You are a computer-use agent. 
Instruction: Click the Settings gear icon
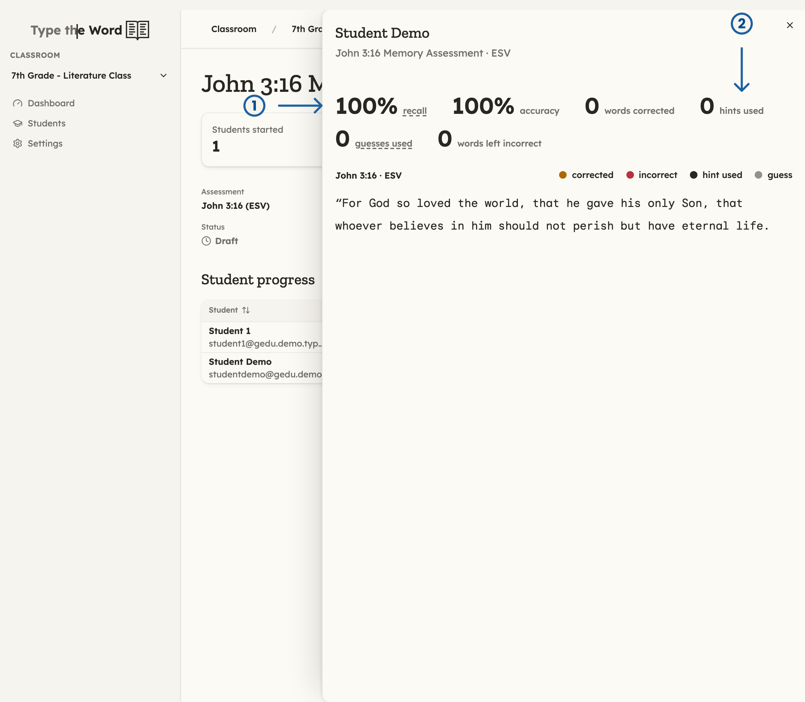coord(18,143)
